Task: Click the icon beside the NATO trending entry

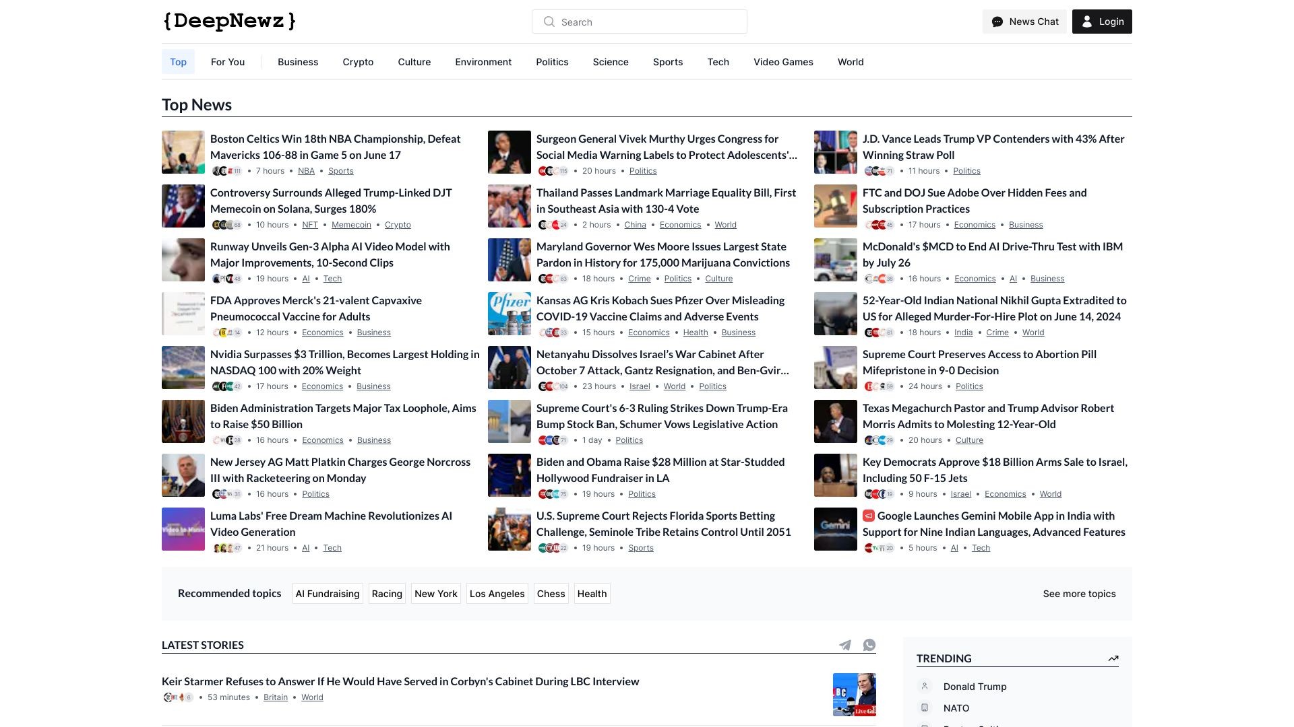Action: click(x=923, y=707)
